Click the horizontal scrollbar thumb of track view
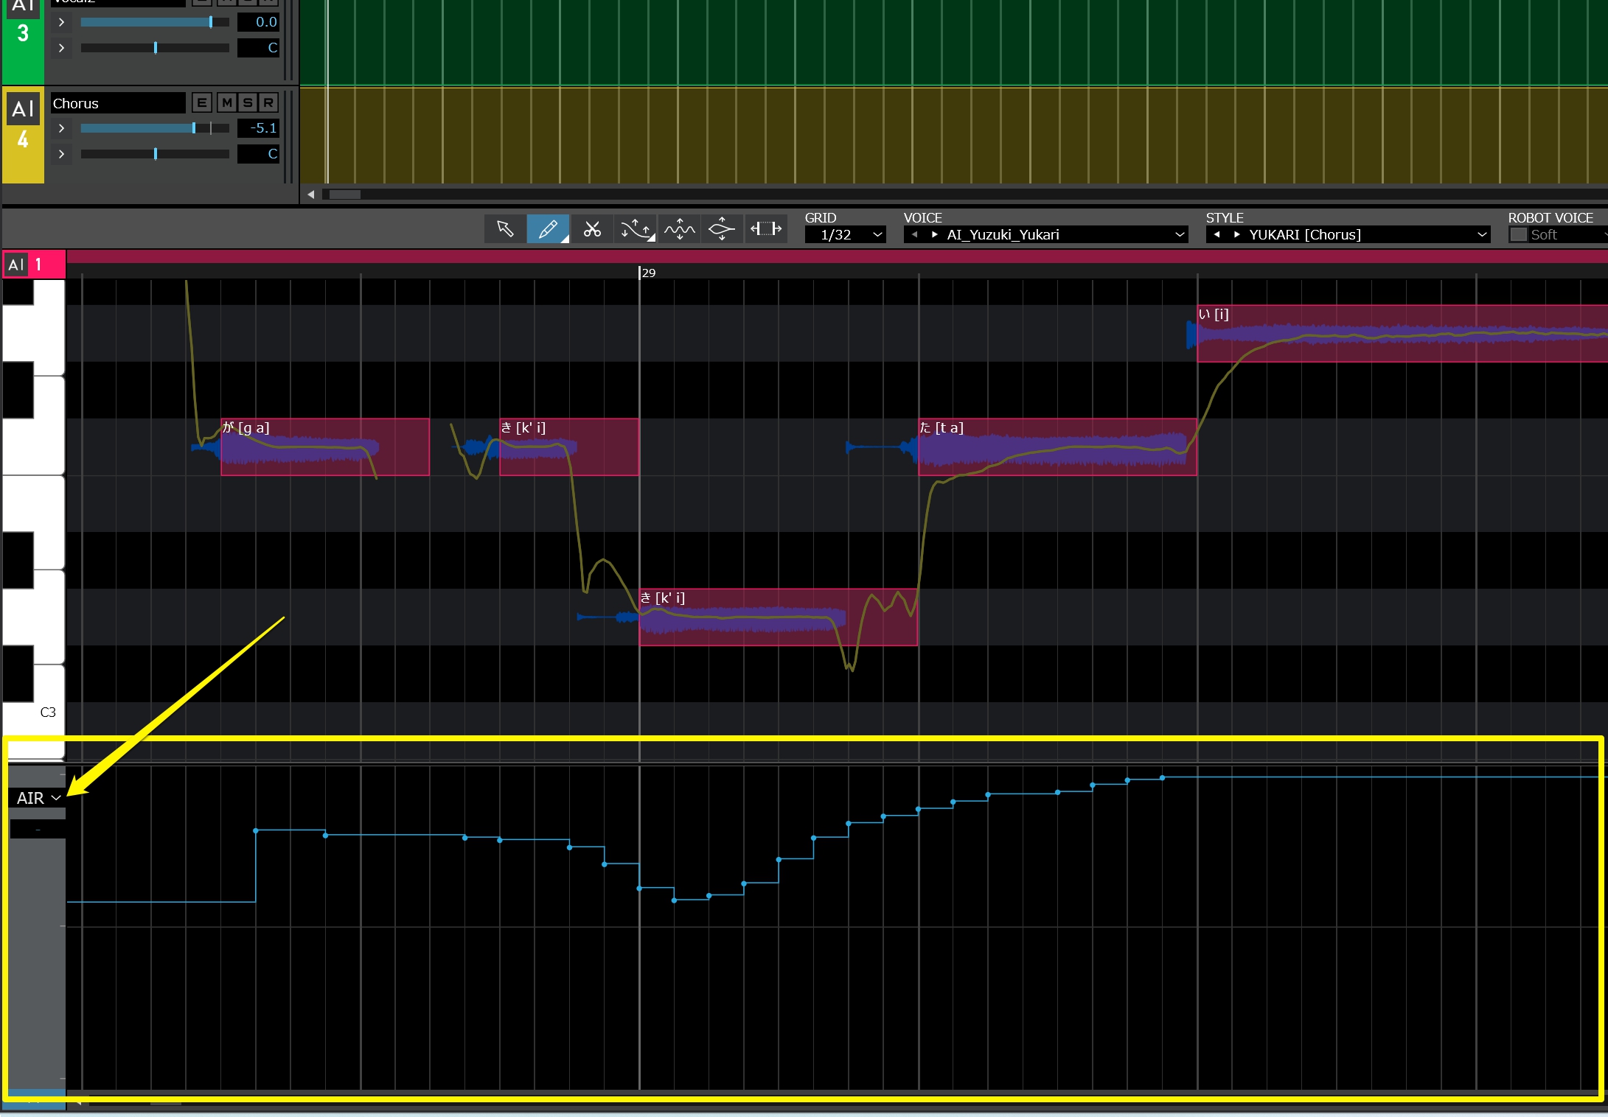The image size is (1608, 1117). click(x=344, y=195)
